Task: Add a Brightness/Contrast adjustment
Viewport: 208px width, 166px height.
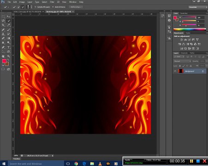Action: tap(181, 40)
